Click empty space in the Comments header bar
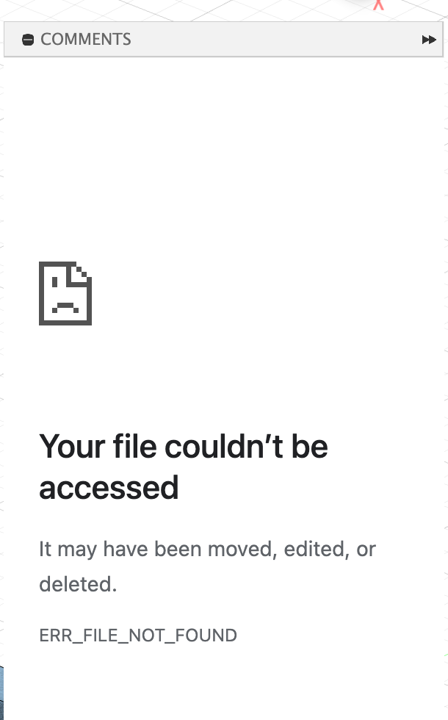The image size is (448, 720). tap(275, 40)
